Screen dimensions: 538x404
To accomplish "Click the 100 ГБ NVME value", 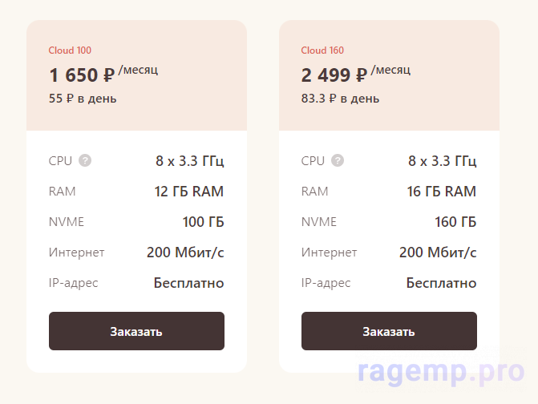I will [203, 222].
